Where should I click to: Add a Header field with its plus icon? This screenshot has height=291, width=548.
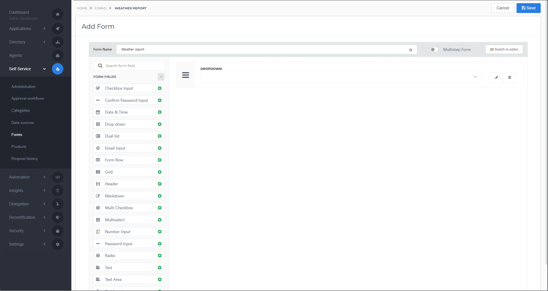click(160, 184)
